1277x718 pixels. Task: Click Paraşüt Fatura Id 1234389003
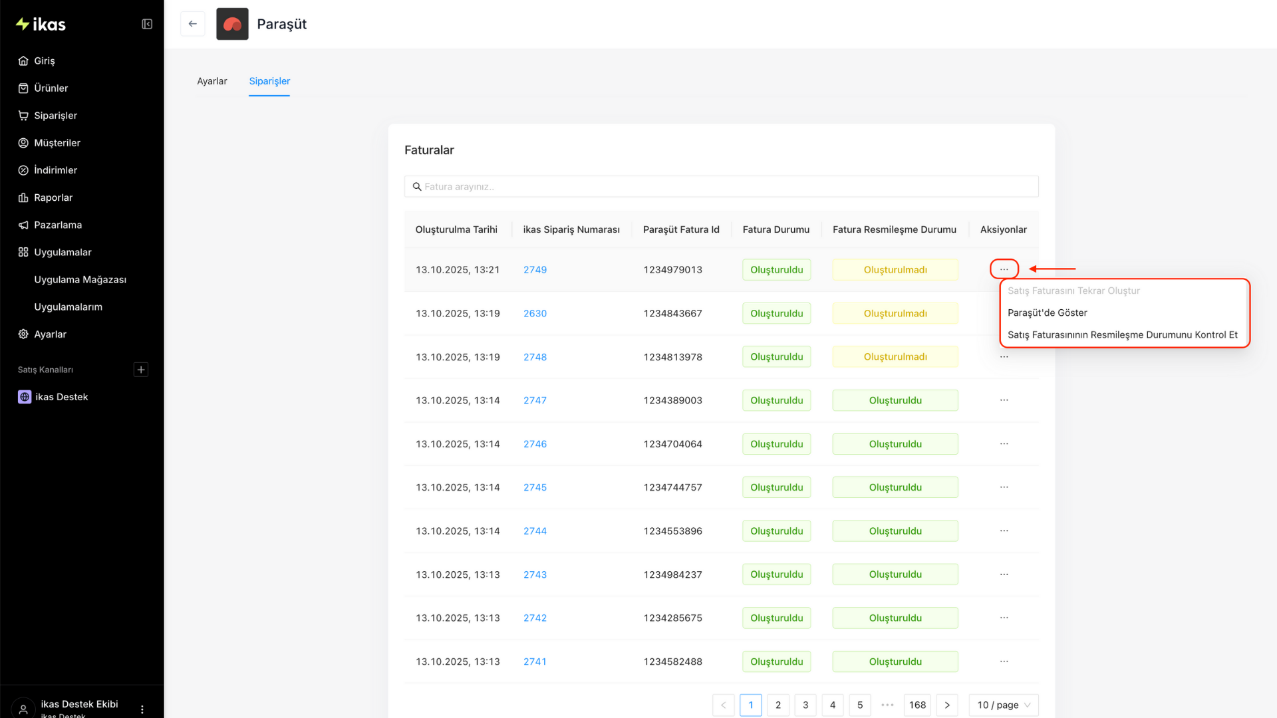[x=672, y=400]
